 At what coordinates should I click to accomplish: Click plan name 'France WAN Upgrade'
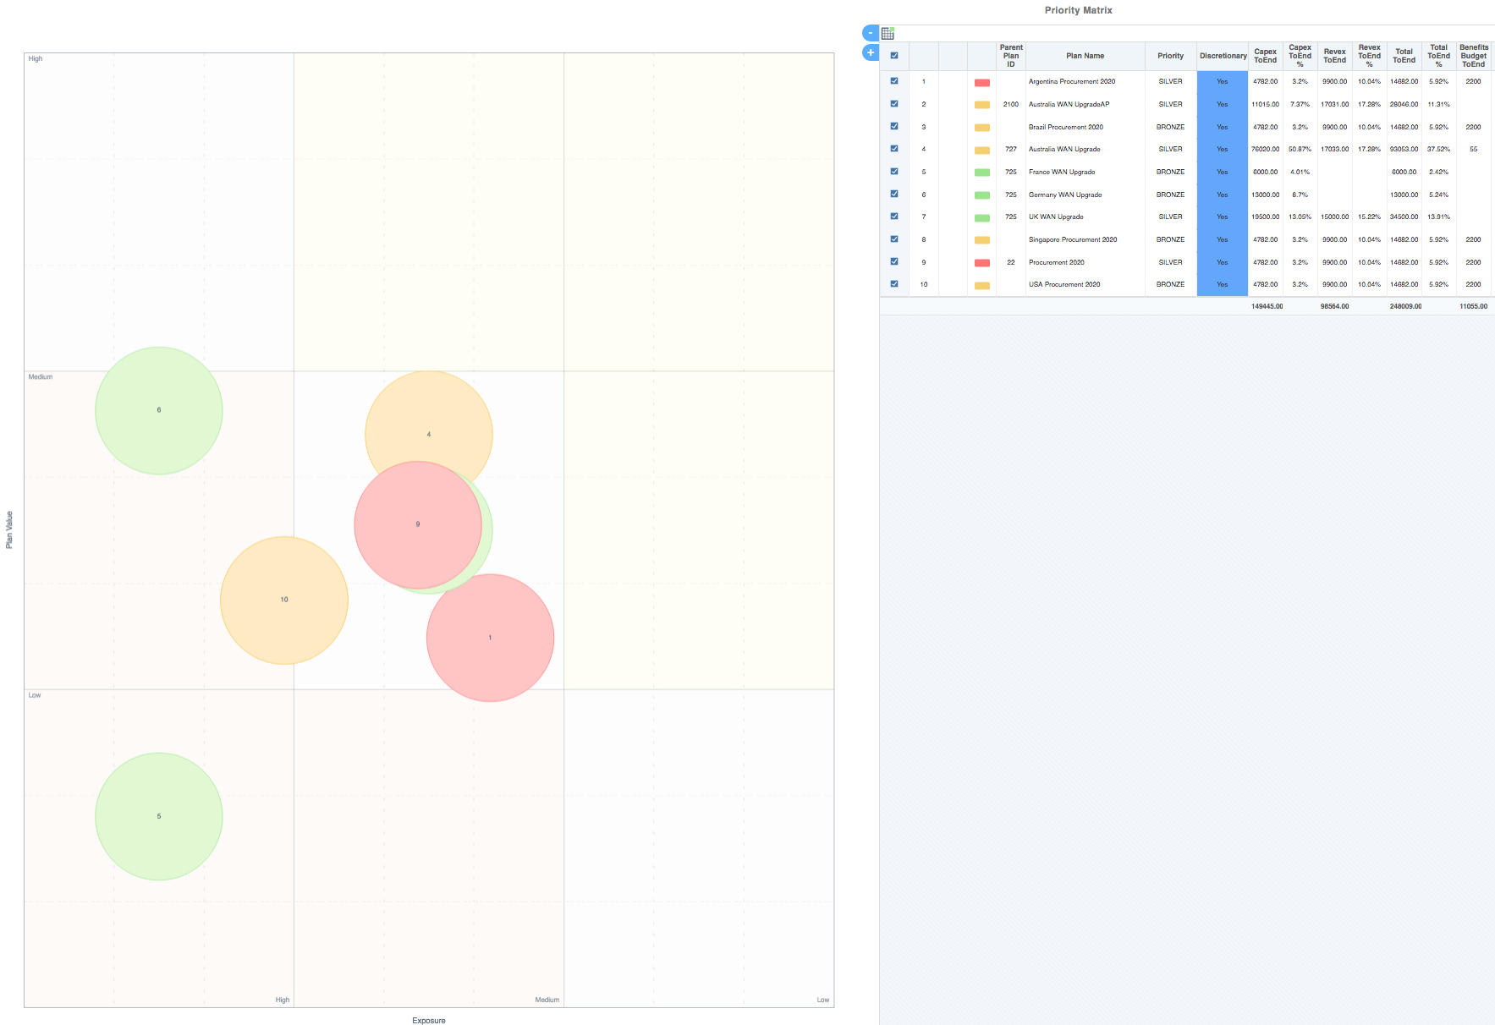pyautogui.click(x=1062, y=173)
